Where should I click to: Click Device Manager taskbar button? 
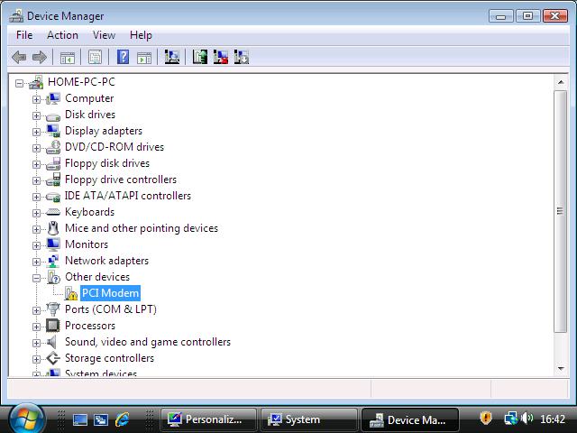coord(410,419)
